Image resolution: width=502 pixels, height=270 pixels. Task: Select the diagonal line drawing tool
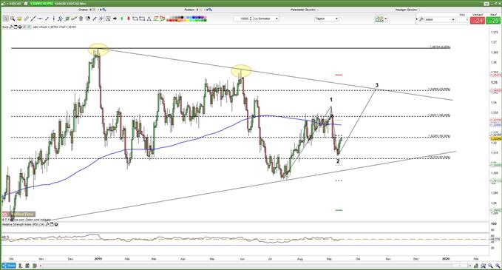click(33, 18)
